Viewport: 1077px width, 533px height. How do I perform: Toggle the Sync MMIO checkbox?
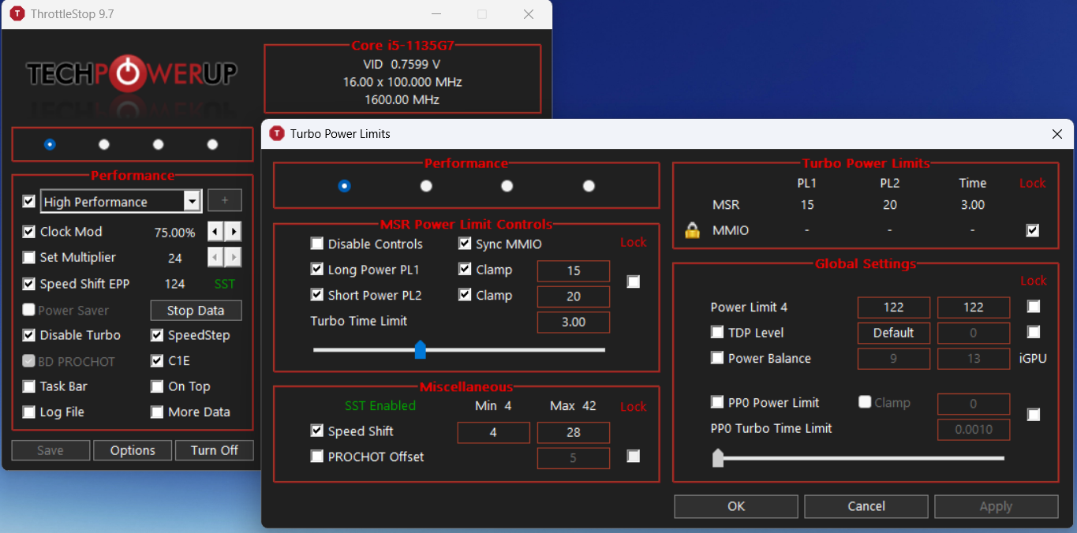tap(465, 244)
